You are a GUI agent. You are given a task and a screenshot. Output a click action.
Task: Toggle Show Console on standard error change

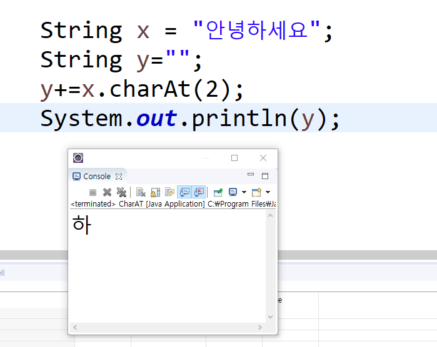[199, 192]
